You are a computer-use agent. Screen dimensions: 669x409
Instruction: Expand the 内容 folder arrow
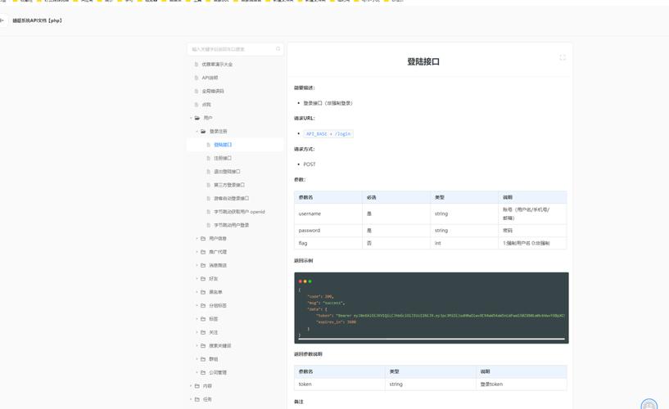[191, 386]
